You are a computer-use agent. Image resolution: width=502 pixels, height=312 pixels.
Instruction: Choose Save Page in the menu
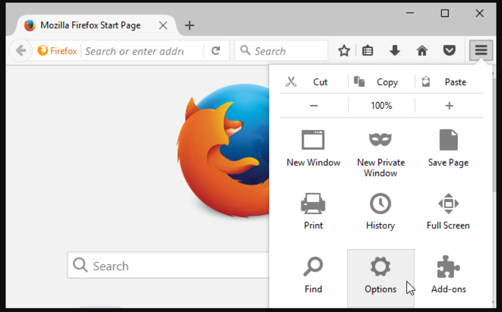[x=448, y=149]
